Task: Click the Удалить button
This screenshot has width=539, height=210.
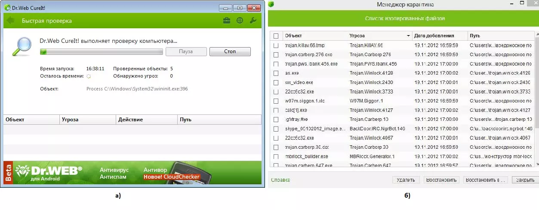Action: point(406,180)
